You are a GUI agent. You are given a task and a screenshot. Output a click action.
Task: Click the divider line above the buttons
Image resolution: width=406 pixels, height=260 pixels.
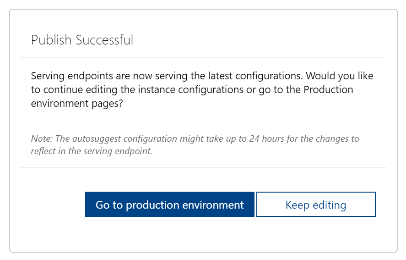click(x=203, y=167)
